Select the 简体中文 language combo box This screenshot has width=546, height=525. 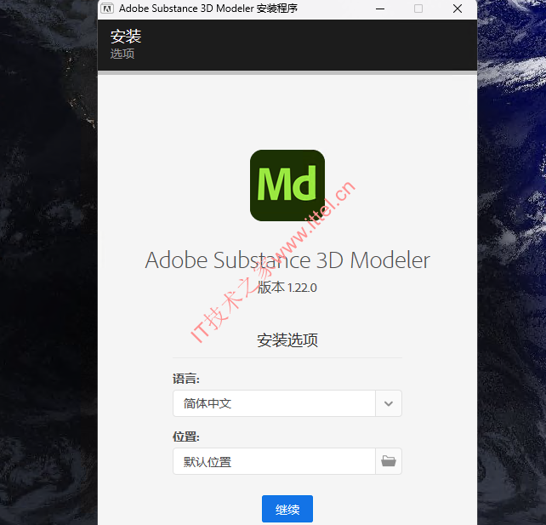coord(287,403)
